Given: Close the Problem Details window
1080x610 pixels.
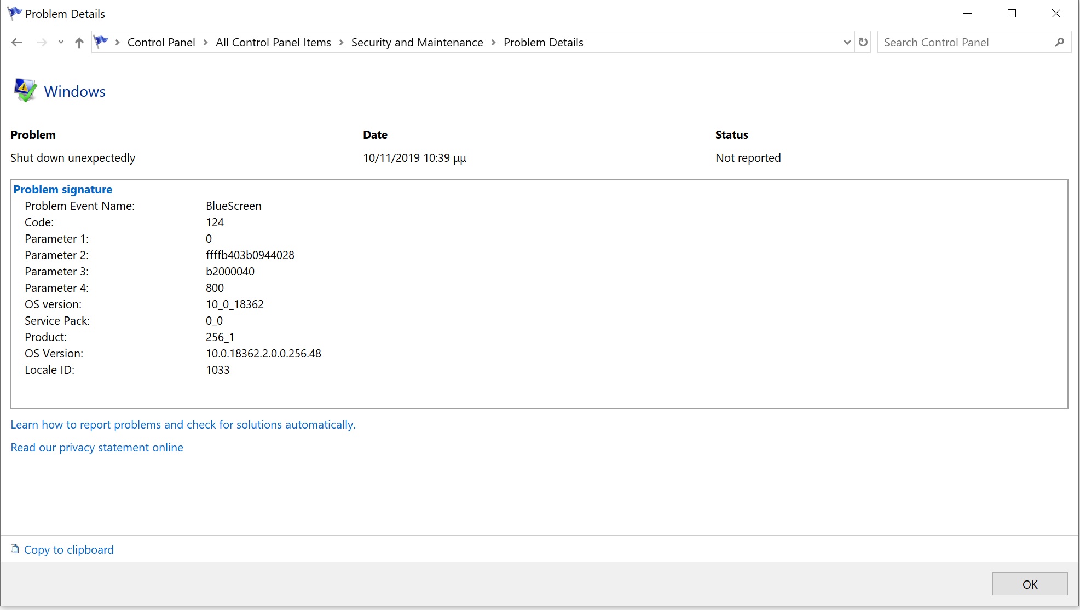Looking at the screenshot, I should point(1056,14).
